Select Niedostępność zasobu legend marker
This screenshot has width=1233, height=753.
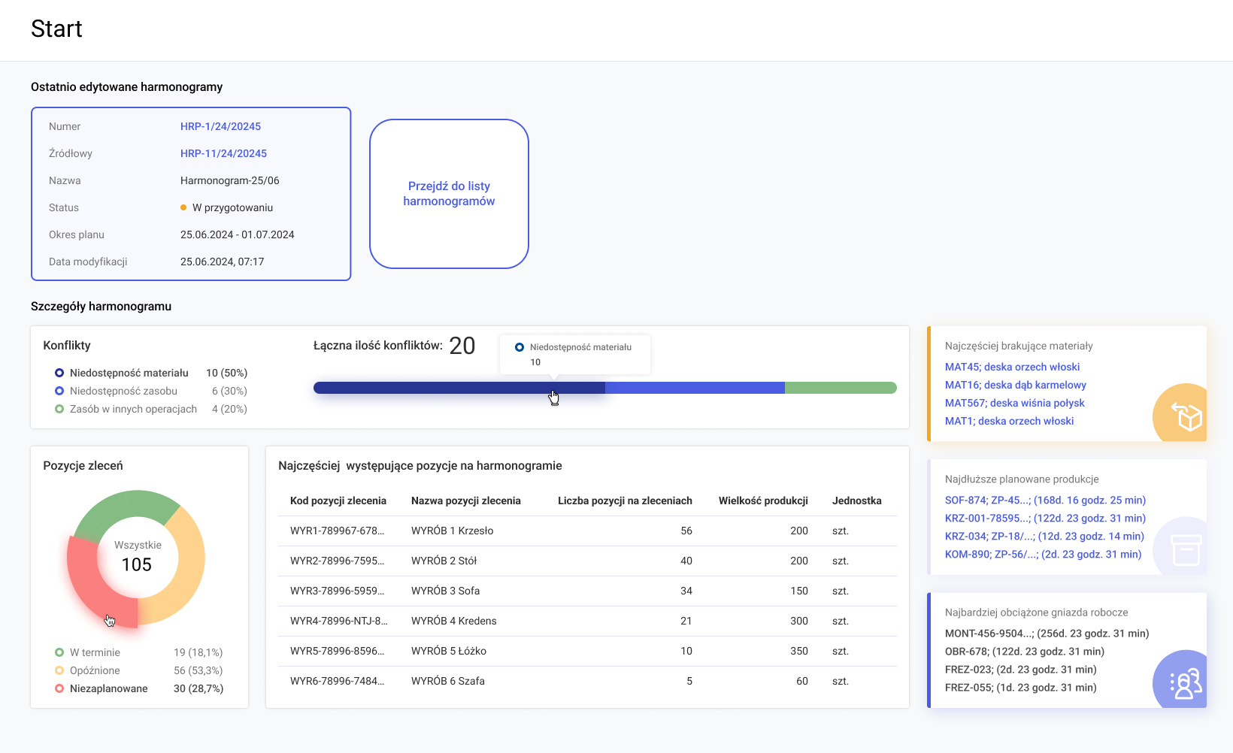point(59,391)
